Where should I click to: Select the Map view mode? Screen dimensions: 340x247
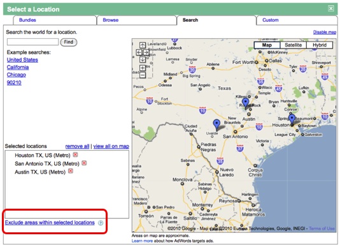[267, 45]
